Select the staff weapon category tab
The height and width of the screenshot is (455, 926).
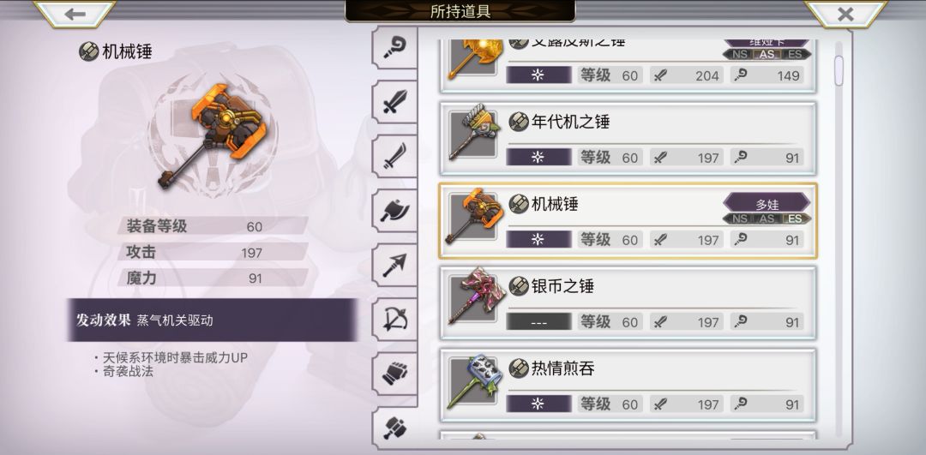pos(394,48)
